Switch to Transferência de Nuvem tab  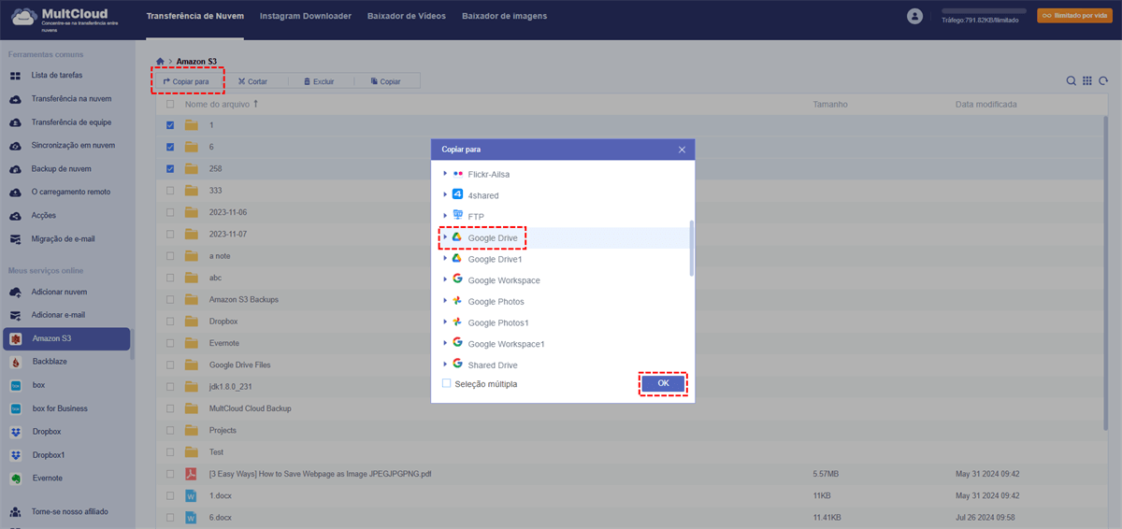click(x=195, y=17)
